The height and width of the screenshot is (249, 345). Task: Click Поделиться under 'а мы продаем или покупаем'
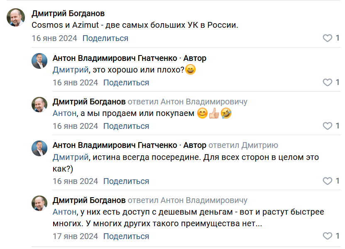[x=126, y=126]
